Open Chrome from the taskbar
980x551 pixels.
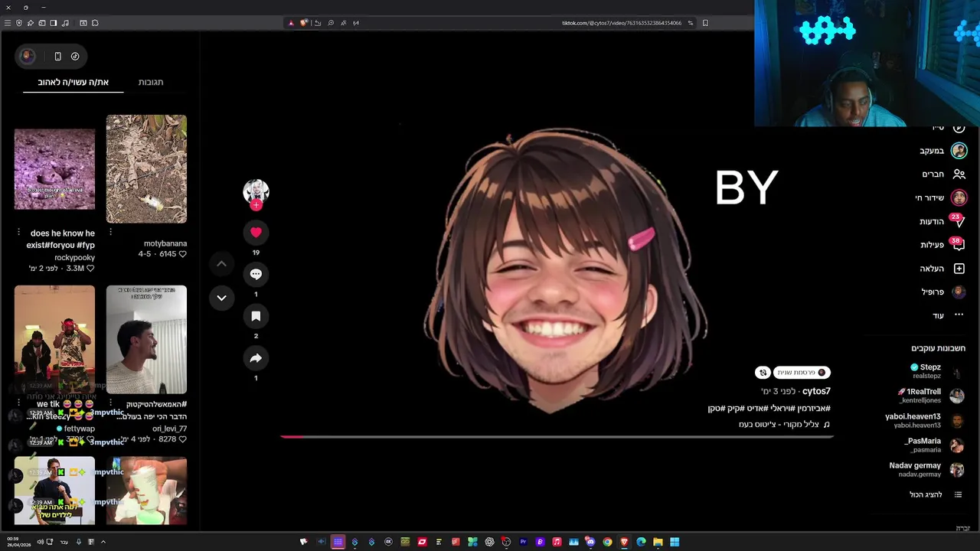click(607, 542)
